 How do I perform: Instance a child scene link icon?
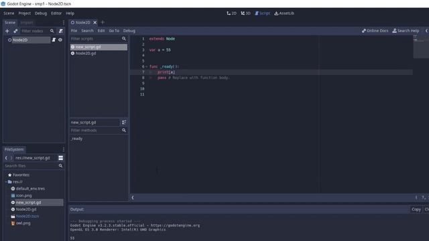[15, 31]
